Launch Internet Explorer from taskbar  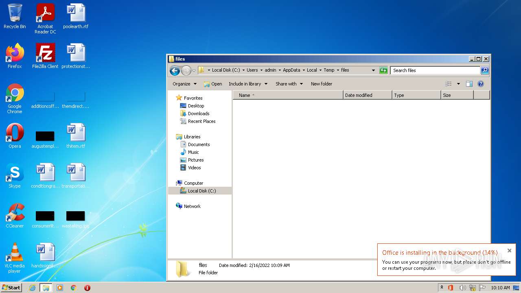click(x=33, y=288)
